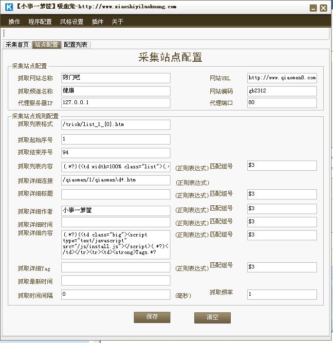Click the 匹配组号 field beside 抓取详细内容
Image resolution: width=333 pixels, height=343 pixels.
pyautogui.click(x=282, y=235)
